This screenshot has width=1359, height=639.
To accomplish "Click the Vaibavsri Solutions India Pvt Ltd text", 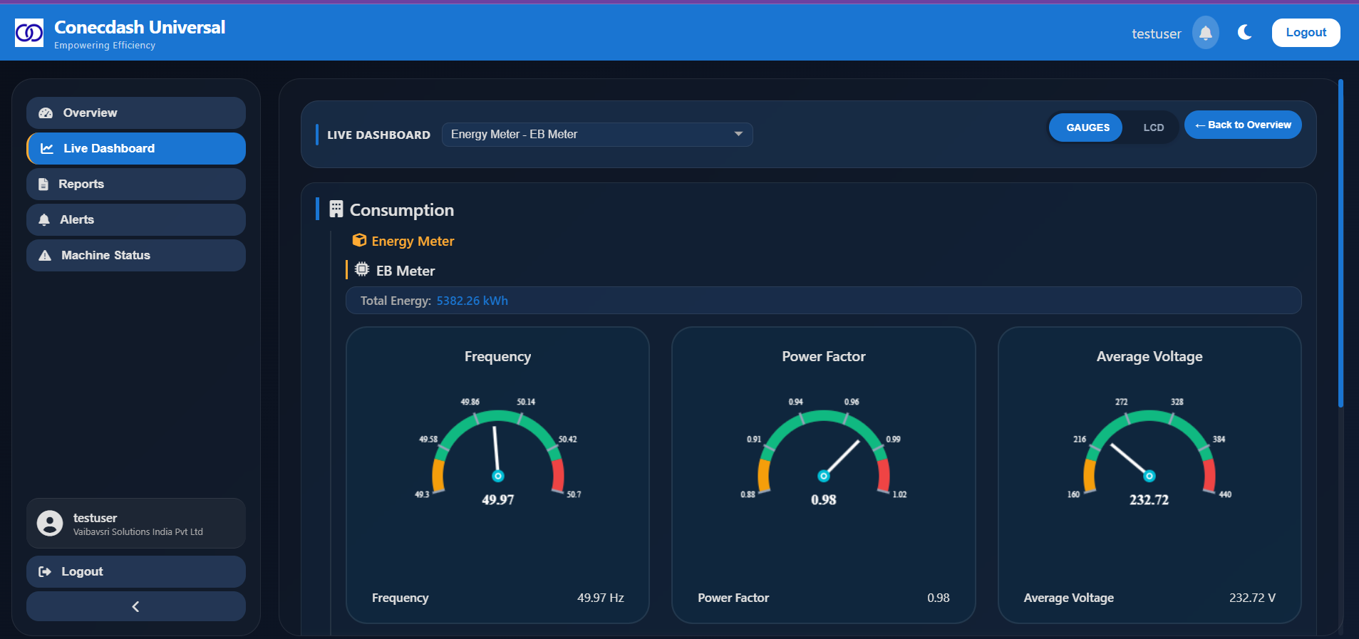I will 138,531.
